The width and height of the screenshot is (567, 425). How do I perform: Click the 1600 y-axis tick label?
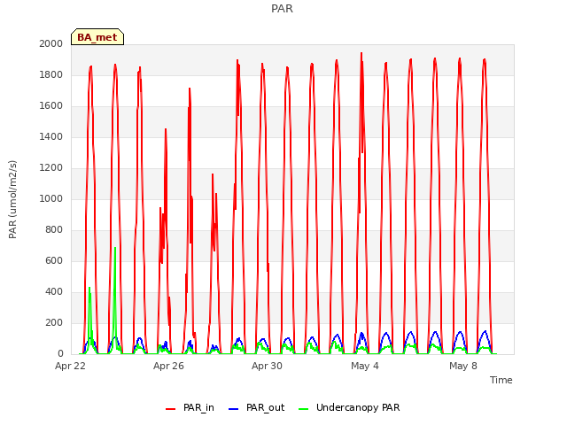(51, 106)
